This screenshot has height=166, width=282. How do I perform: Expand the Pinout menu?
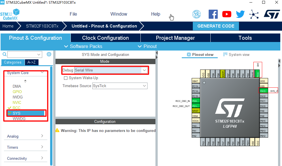(x=147, y=46)
